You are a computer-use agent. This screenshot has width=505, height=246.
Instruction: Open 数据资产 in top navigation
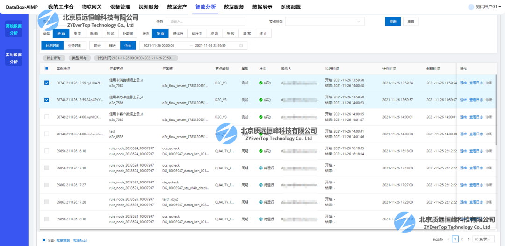[177, 7]
